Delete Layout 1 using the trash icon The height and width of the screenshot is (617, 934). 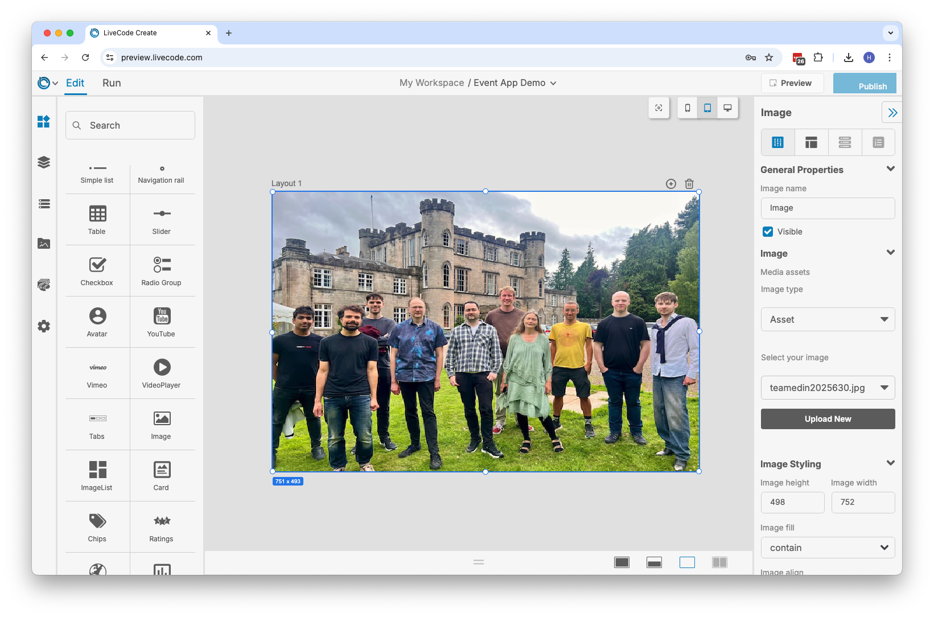click(689, 184)
